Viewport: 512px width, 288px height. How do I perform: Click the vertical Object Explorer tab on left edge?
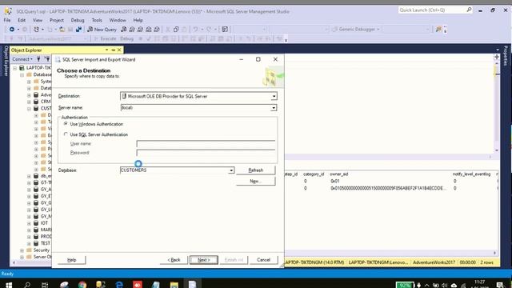[6, 61]
